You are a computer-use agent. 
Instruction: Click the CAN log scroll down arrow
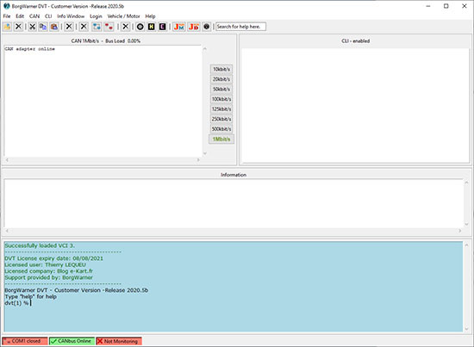point(204,153)
